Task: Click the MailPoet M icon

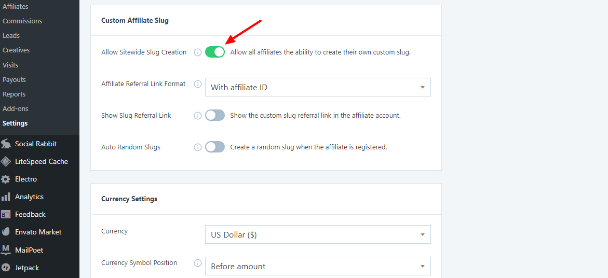Action: coord(6,250)
